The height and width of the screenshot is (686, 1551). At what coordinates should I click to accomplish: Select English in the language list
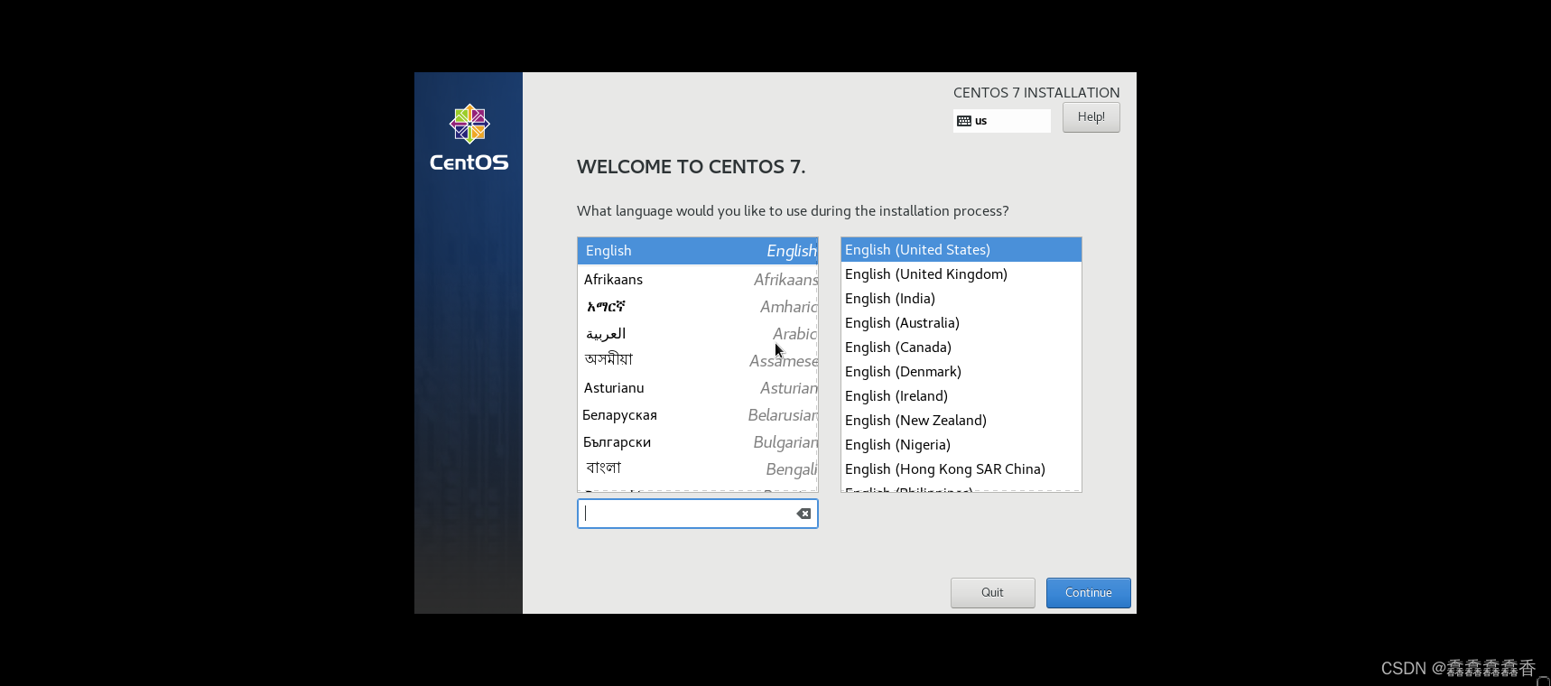point(697,251)
